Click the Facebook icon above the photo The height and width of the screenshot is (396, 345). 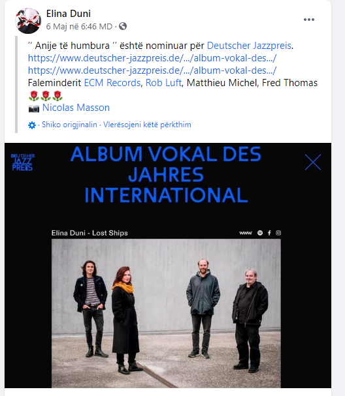[269, 233]
